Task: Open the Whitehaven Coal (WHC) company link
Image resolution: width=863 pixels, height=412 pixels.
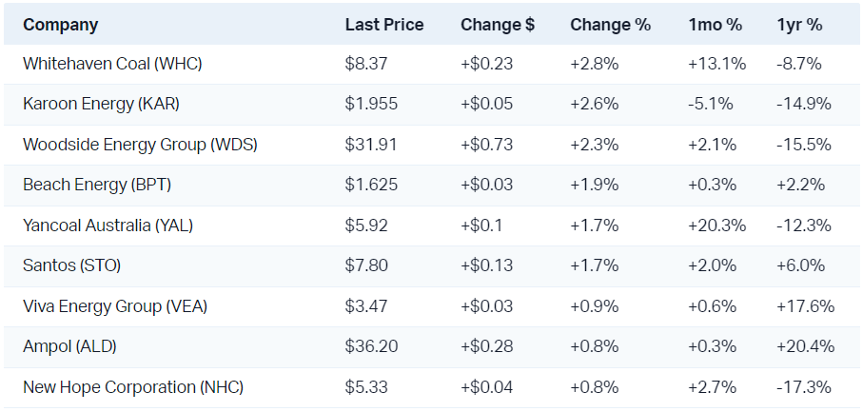Action: point(112,65)
